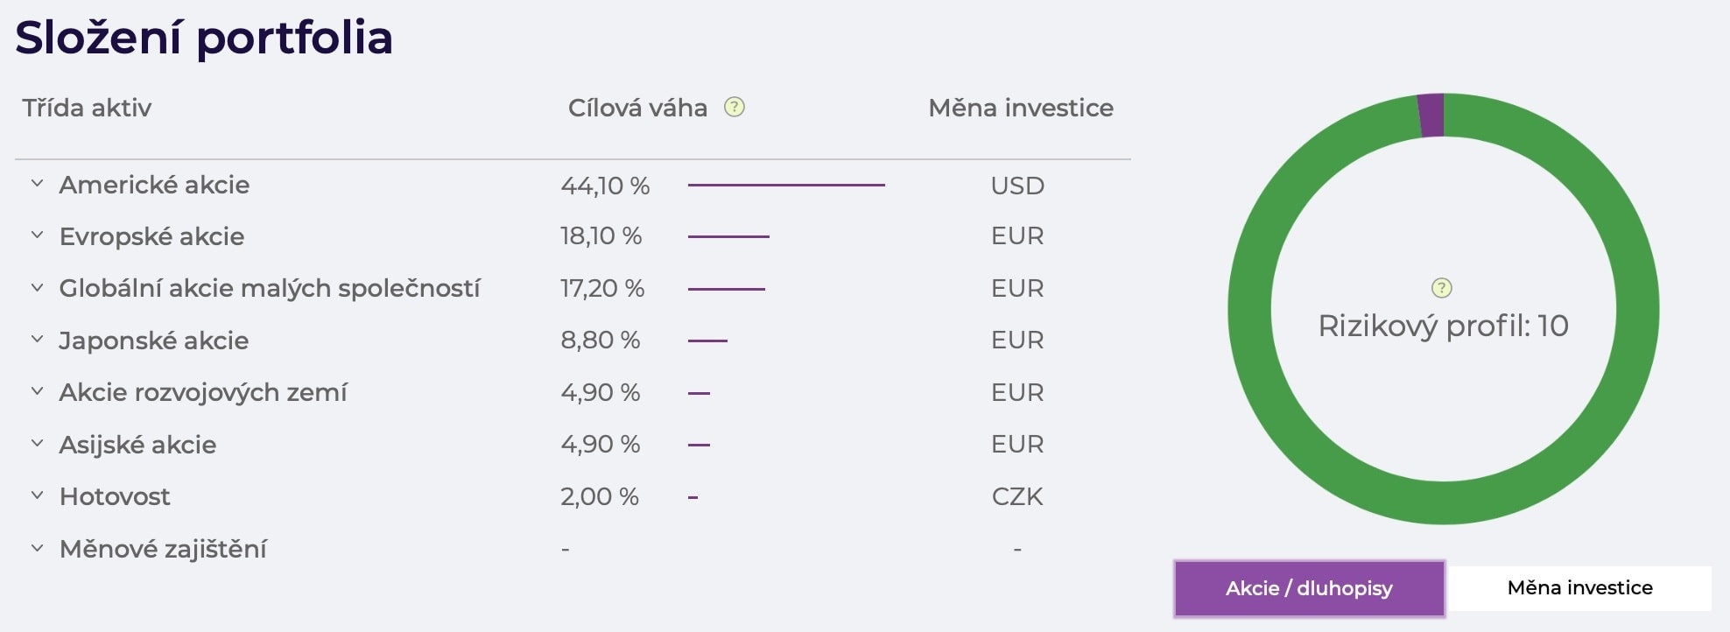Click the Měna investice column header
This screenshot has width=1730, height=632.
(1021, 108)
